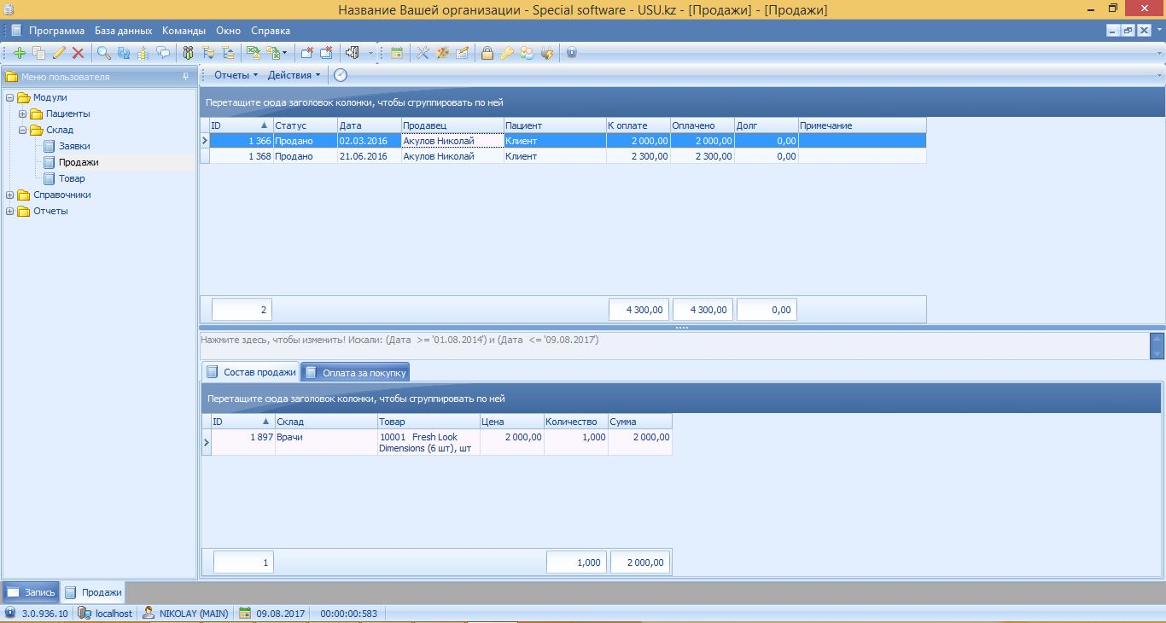1166x623 pixels.
Task: Open the Действия dropdown menu
Action: [294, 75]
